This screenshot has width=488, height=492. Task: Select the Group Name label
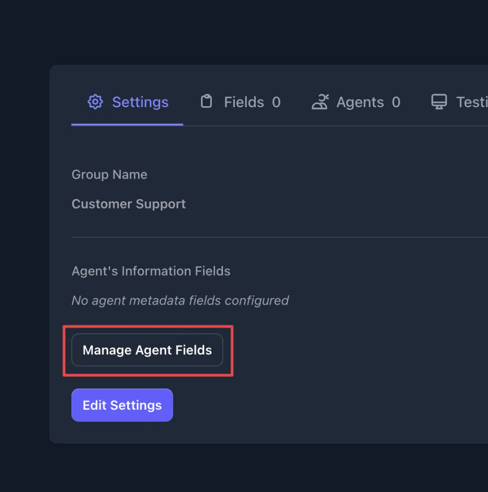(109, 174)
